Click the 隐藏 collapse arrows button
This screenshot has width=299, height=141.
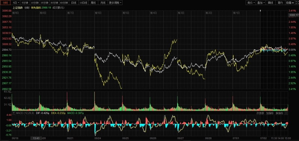(290, 3)
